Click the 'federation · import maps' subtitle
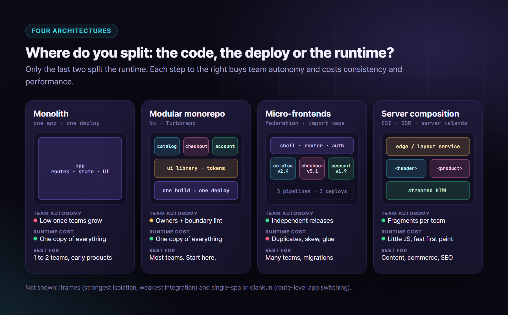Image resolution: width=508 pixels, height=315 pixels. click(x=305, y=123)
